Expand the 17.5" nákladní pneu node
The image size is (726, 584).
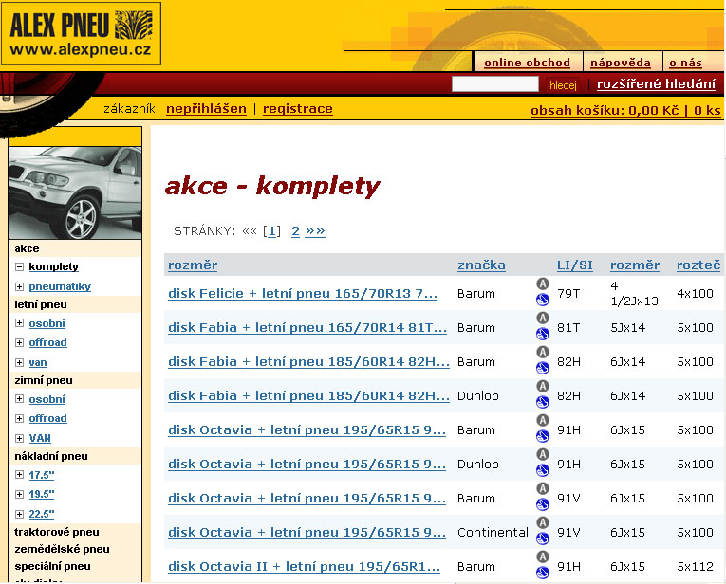click(x=19, y=475)
